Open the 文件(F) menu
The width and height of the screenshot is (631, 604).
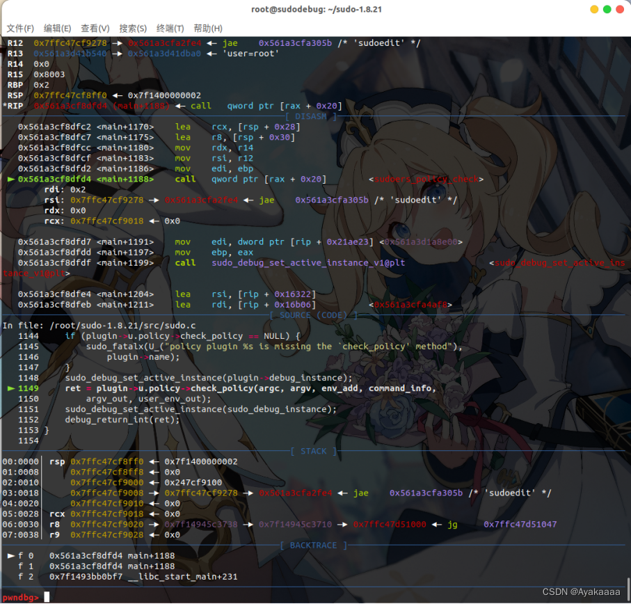tap(20, 28)
